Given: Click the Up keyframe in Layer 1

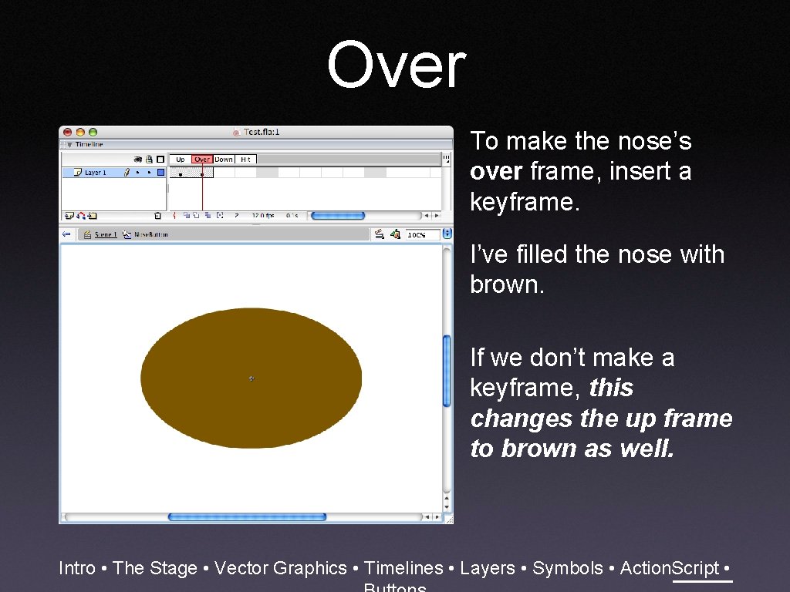Looking at the screenshot, I should point(181,173).
